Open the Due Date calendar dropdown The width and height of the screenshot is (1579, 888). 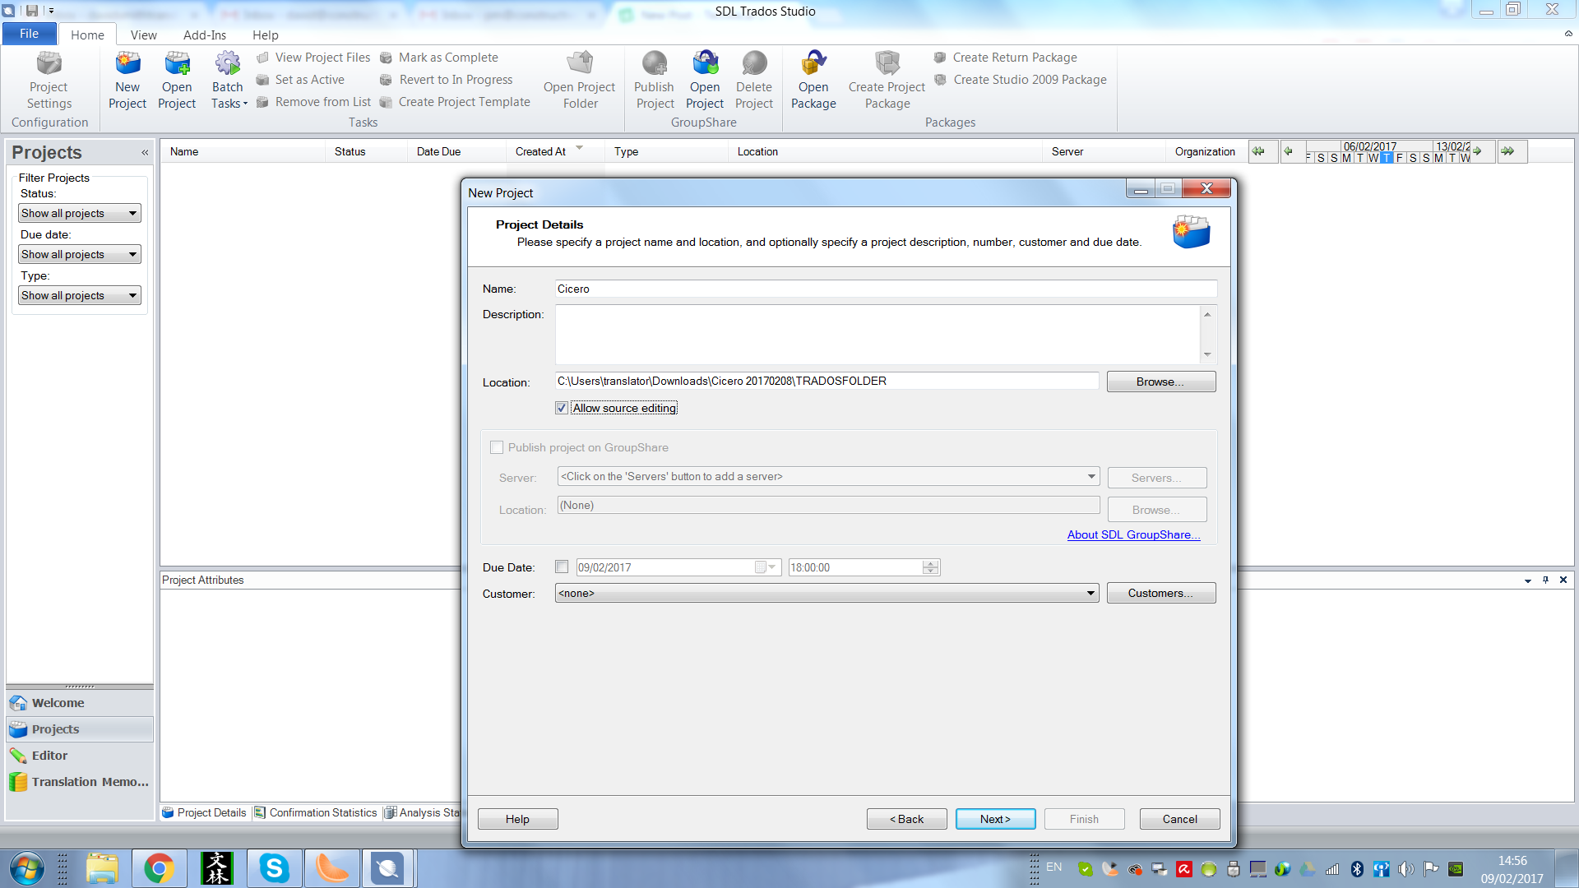click(x=766, y=567)
